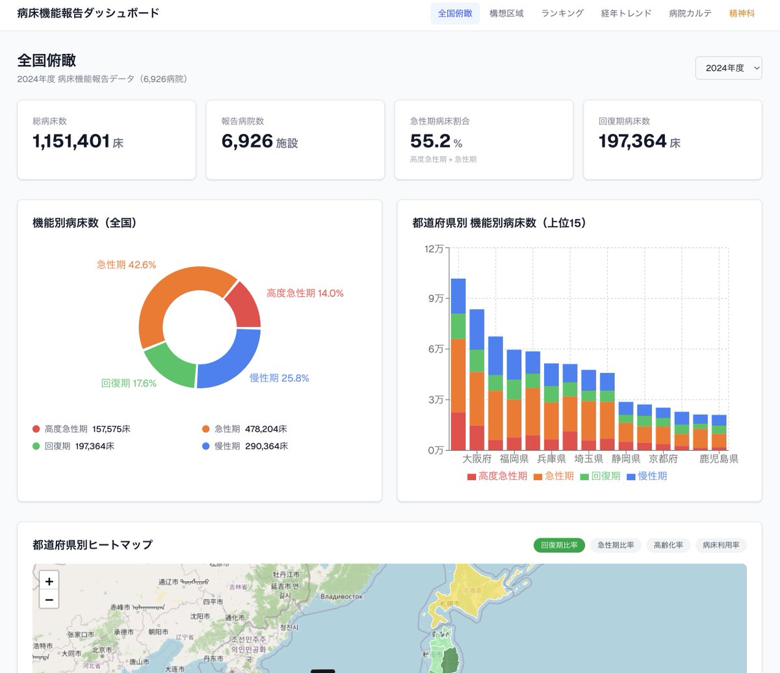The image size is (780, 673).
Task: Click the 急性期 42.6% donut label
Action: coord(126,265)
